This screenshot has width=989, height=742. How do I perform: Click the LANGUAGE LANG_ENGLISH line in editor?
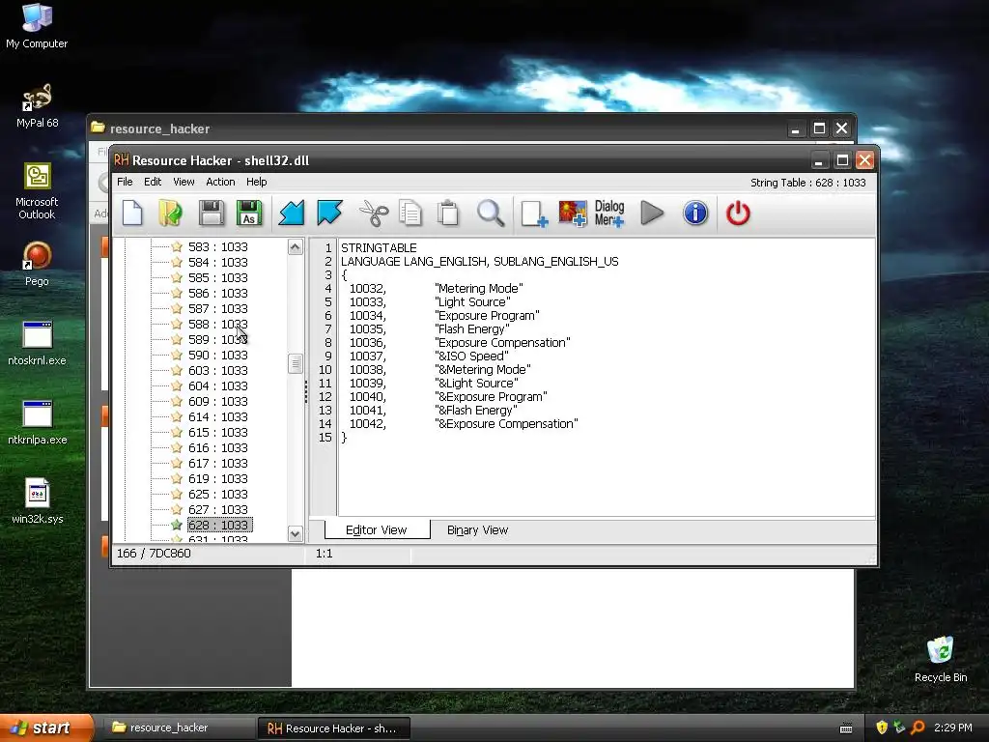tap(479, 261)
